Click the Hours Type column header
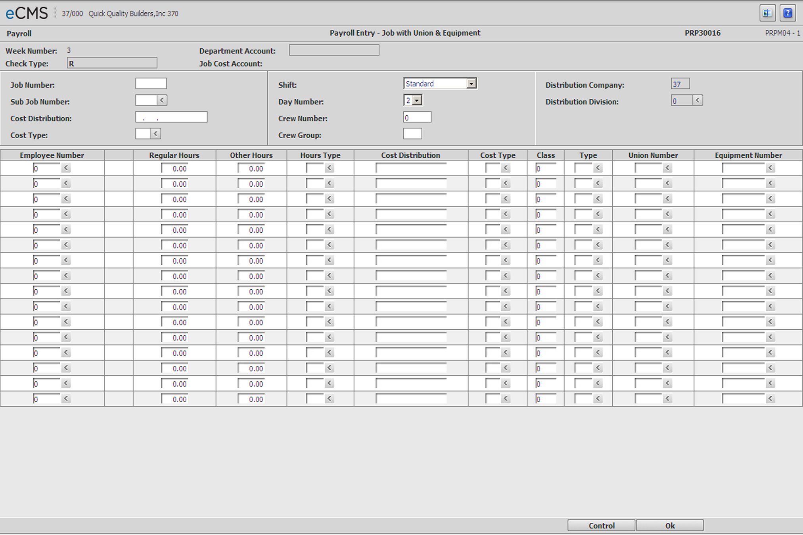 tap(320, 155)
